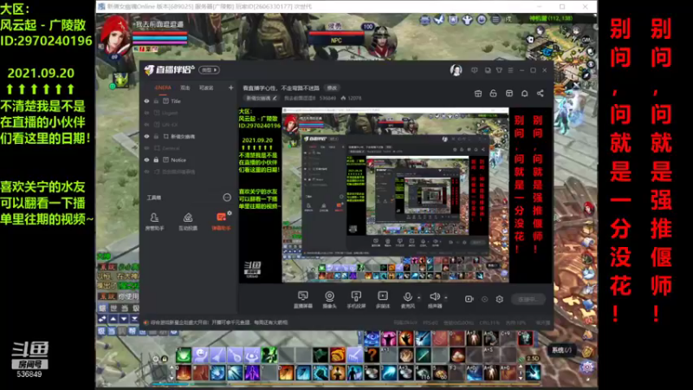Open the mode pill next to 直播伴侣 logo
The width and height of the screenshot is (693, 390).
pyautogui.click(x=209, y=70)
